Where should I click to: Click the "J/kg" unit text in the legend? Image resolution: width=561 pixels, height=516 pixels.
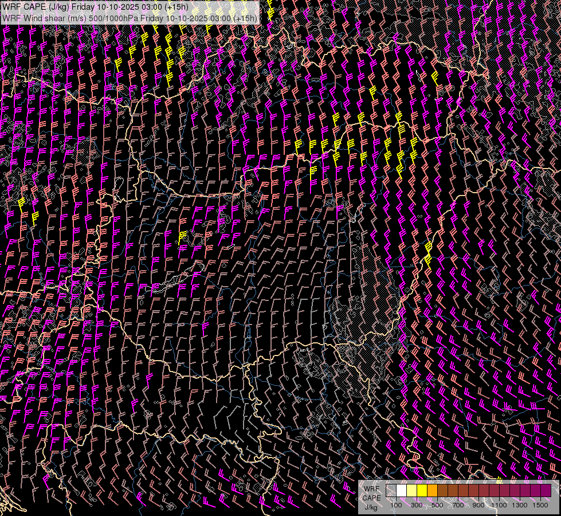(x=371, y=506)
